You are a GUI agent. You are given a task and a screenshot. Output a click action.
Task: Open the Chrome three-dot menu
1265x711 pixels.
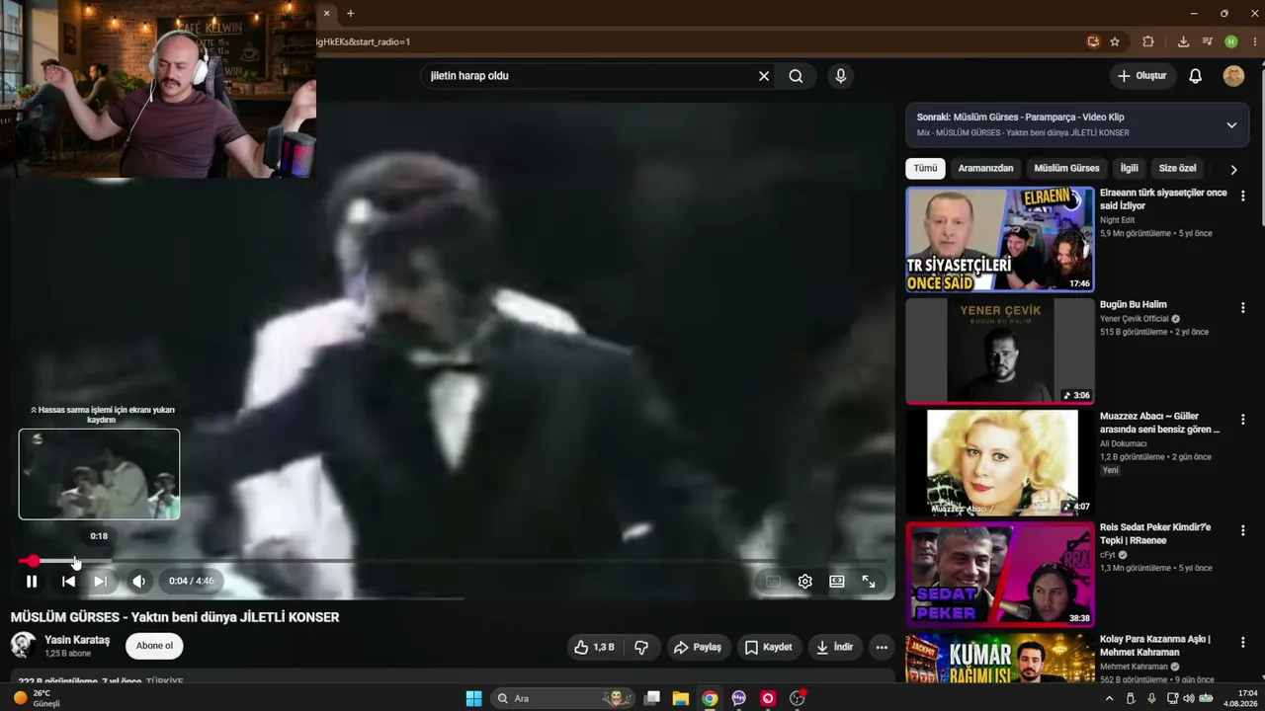point(1254,41)
